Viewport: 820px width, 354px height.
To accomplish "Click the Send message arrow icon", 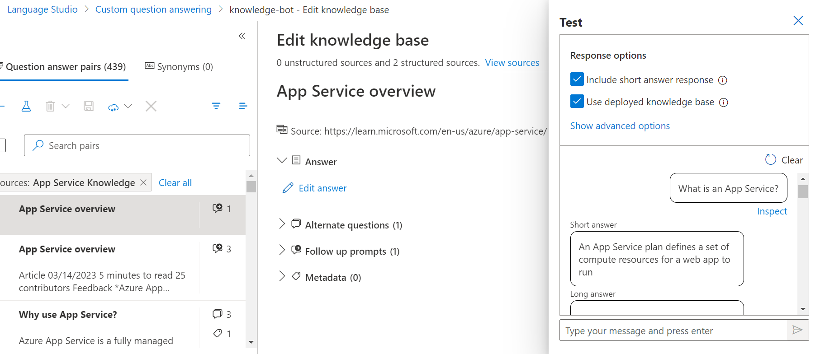I will point(797,330).
